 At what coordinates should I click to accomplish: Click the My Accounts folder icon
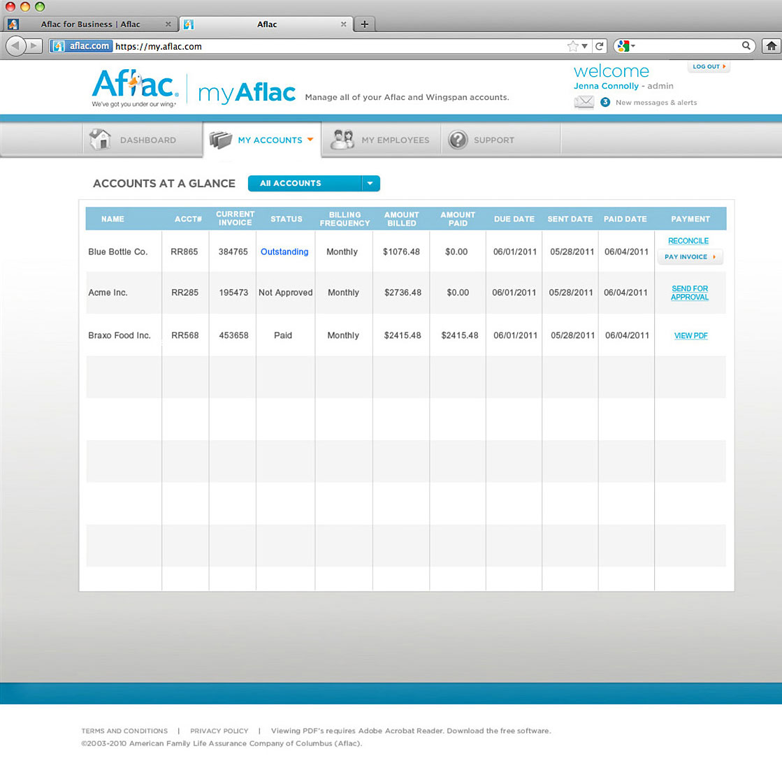tap(220, 140)
